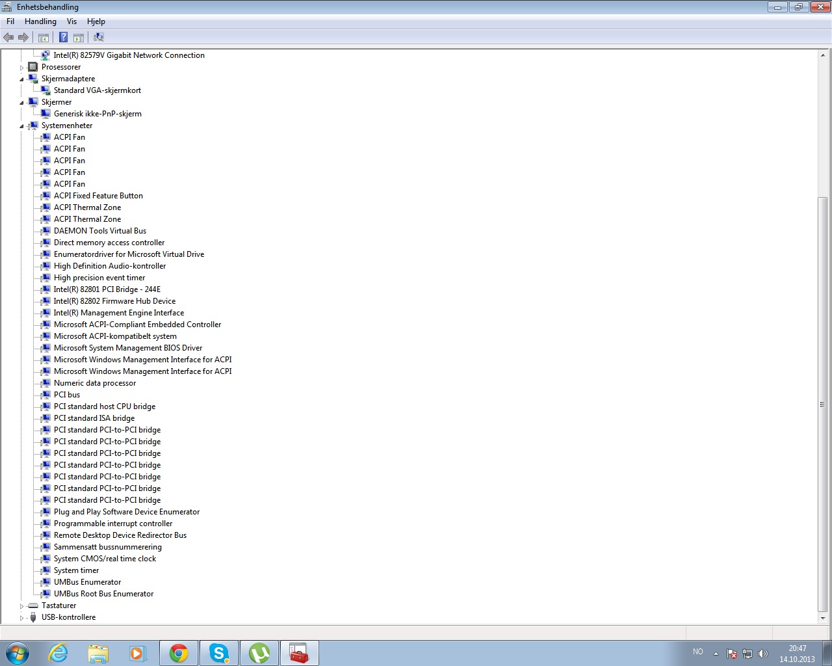The image size is (832, 666).
Task: Click the Standard VGA-skjermkort device icon
Action: click(x=45, y=90)
